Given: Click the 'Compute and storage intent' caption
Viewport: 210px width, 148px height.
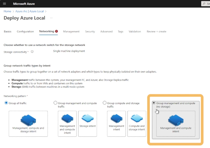Looking at the screenshot, I should [x=137, y=128].
